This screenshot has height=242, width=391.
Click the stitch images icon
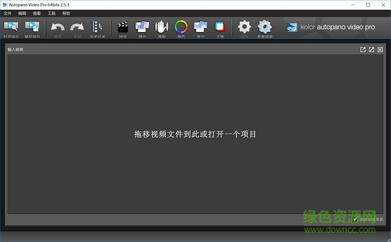point(142,27)
